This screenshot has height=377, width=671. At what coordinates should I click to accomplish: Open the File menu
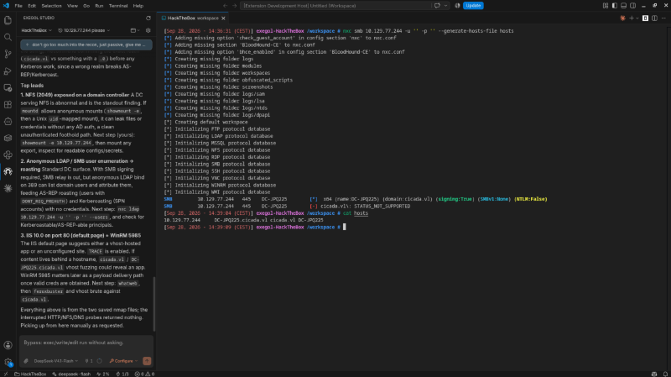(18, 6)
